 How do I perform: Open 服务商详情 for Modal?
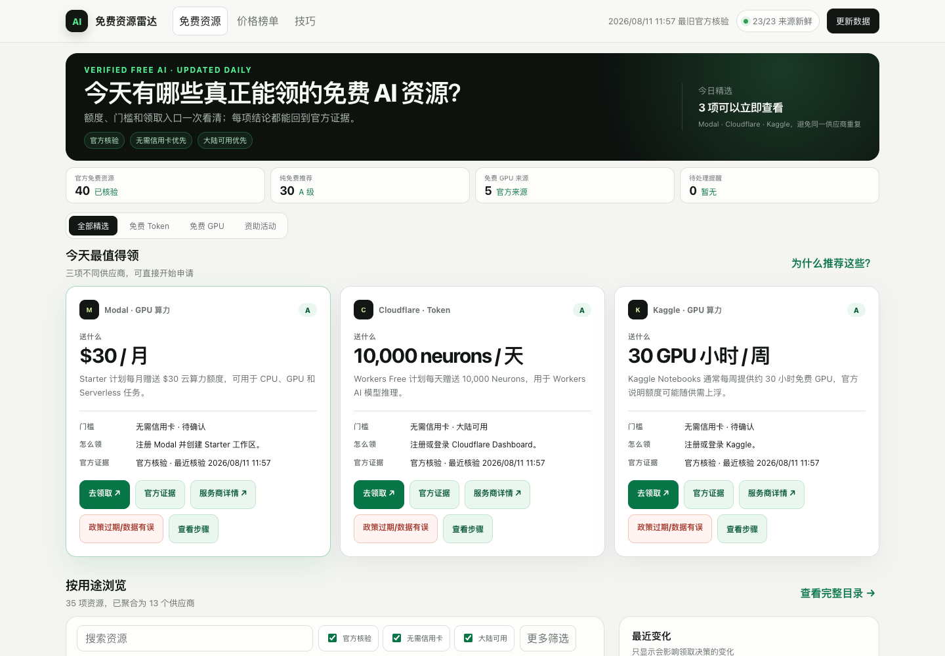223,494
